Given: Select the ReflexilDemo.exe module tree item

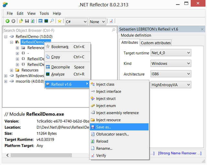Looking at the screenshot, I should coord(36,42).
